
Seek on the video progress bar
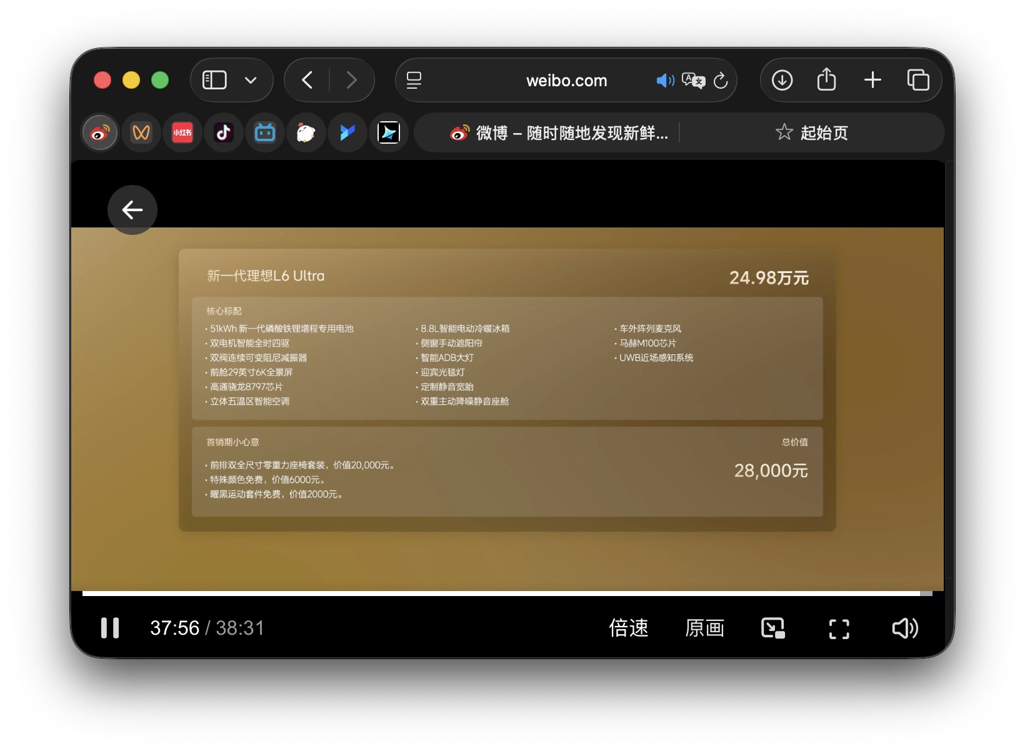tap(507, 594)
